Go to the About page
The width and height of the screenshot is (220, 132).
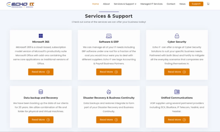tap(106, 4)
